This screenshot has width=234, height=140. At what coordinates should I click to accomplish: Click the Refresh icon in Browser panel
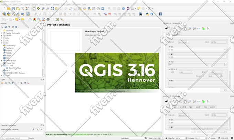point(6,27)
